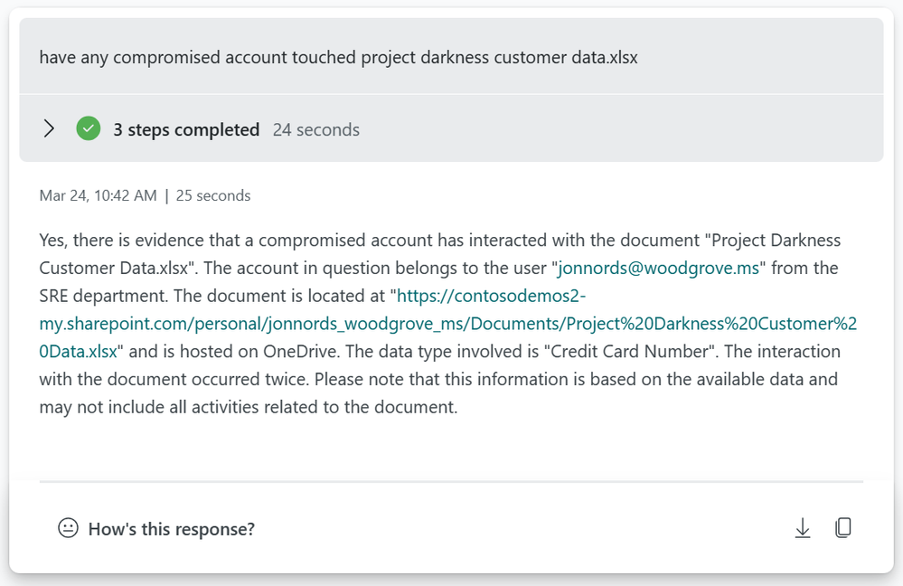The image size is (903, 586).
Task: Click the "24 seconds" step duration text
Action: (x=316, y=129)
